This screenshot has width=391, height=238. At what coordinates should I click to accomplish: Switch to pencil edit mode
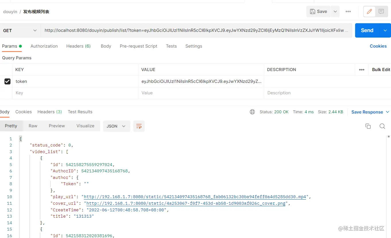tap(369, 11)
